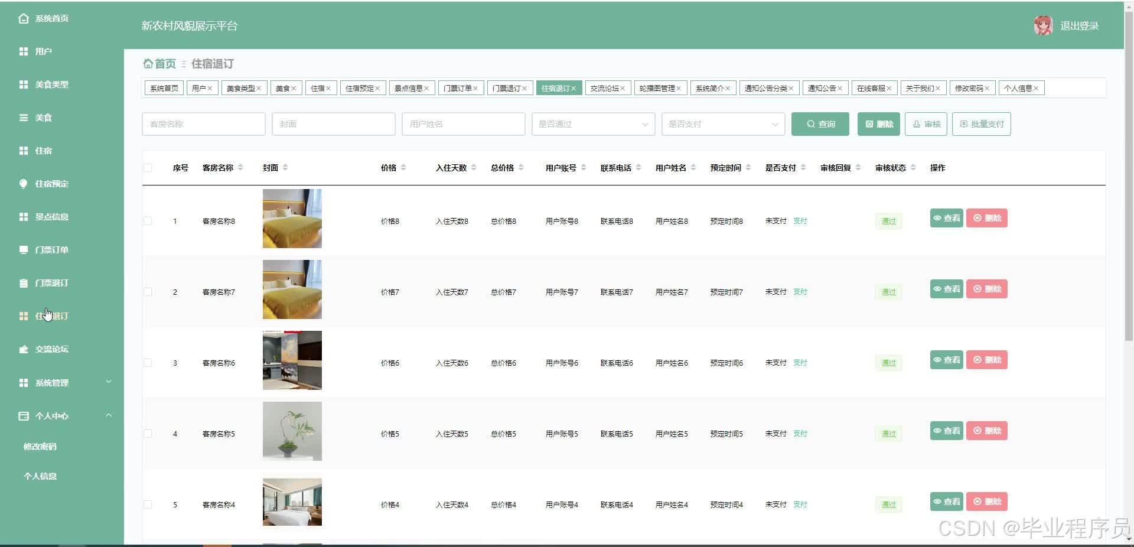Check the checkbox for row 客房名称4
Screen dimensions: 1134x547
pyautogui.click(x=148, y=504)
